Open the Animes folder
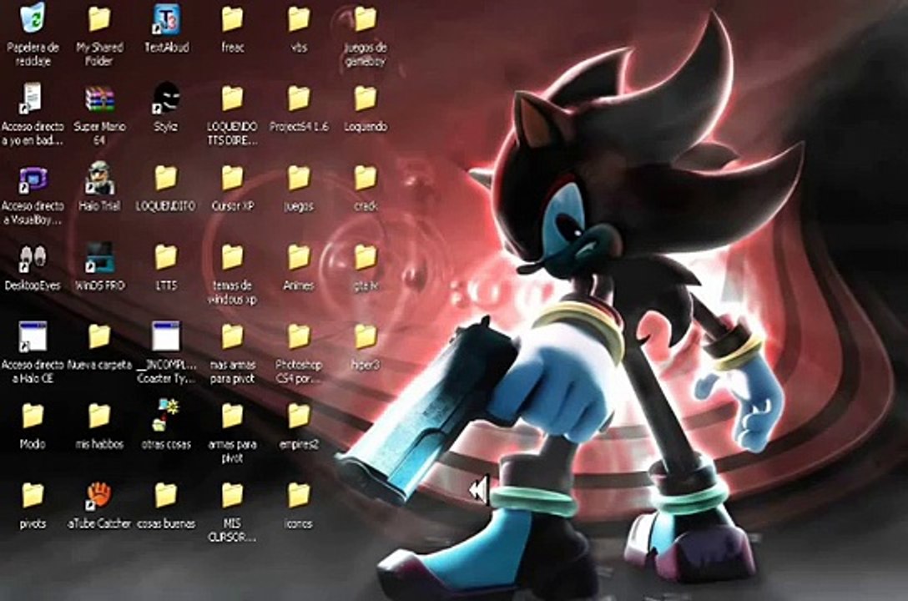Screen dimensions: 908x601 pyautogui.click(x=299, y=256)
